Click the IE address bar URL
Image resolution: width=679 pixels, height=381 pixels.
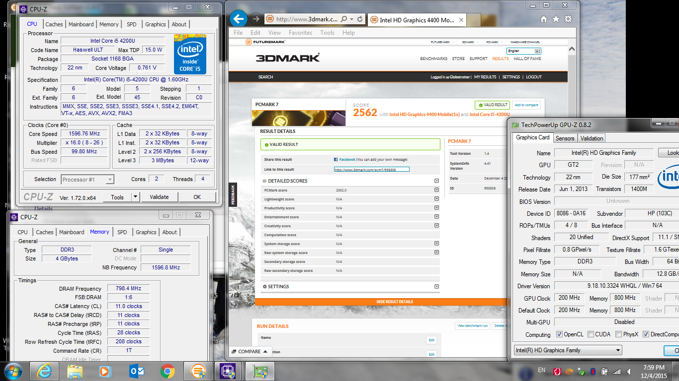(x=306, y=19)
